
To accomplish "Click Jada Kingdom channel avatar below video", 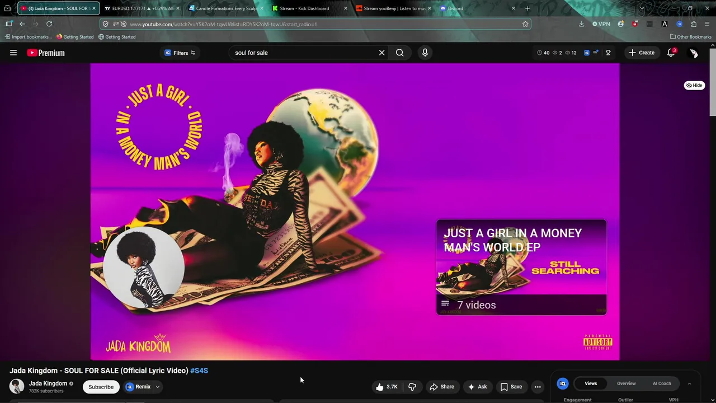I will [17, 386].
